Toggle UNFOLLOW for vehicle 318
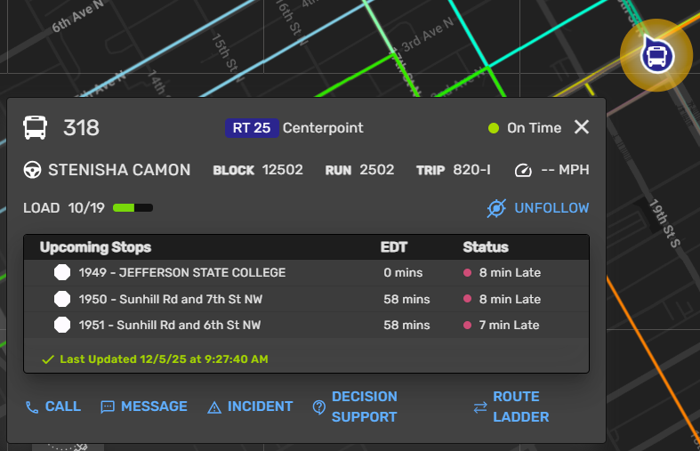700x451 pixels. [551, 208]
